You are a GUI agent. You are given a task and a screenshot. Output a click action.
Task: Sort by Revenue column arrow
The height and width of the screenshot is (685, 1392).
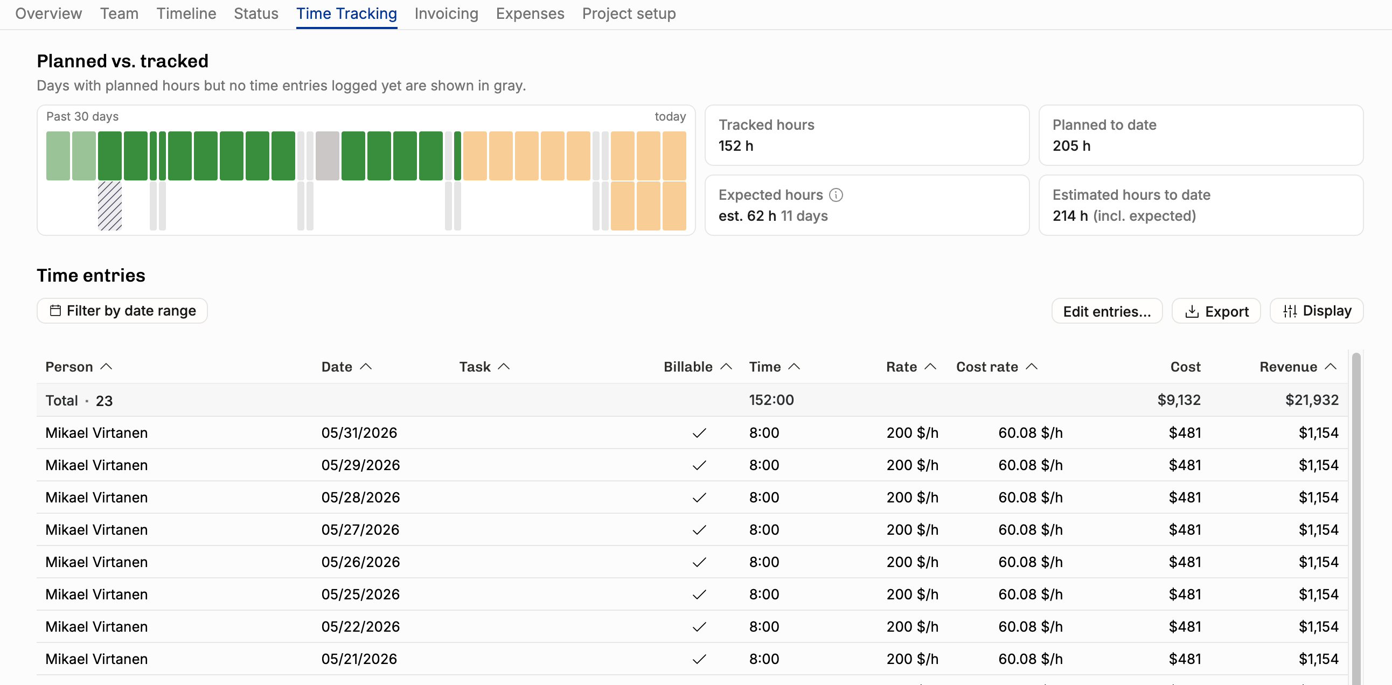[x=1331, y=367]
